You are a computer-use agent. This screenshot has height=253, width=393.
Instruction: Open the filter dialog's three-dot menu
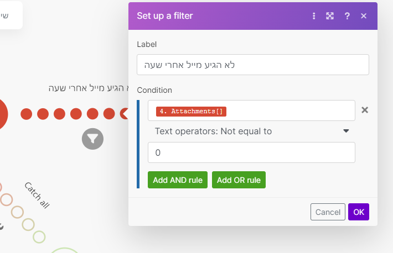(x=314, y=16)
